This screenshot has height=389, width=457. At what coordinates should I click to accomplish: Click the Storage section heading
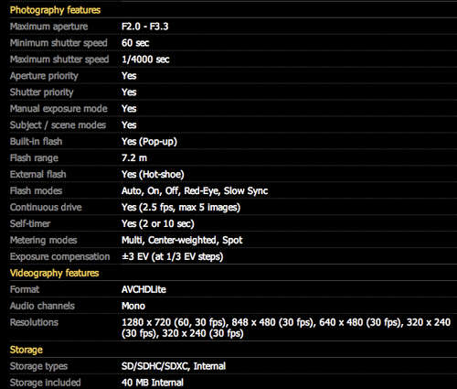point(27,350)
